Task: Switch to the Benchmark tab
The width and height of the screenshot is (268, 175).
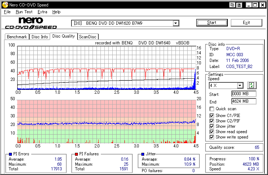Action: coord(17,37)
